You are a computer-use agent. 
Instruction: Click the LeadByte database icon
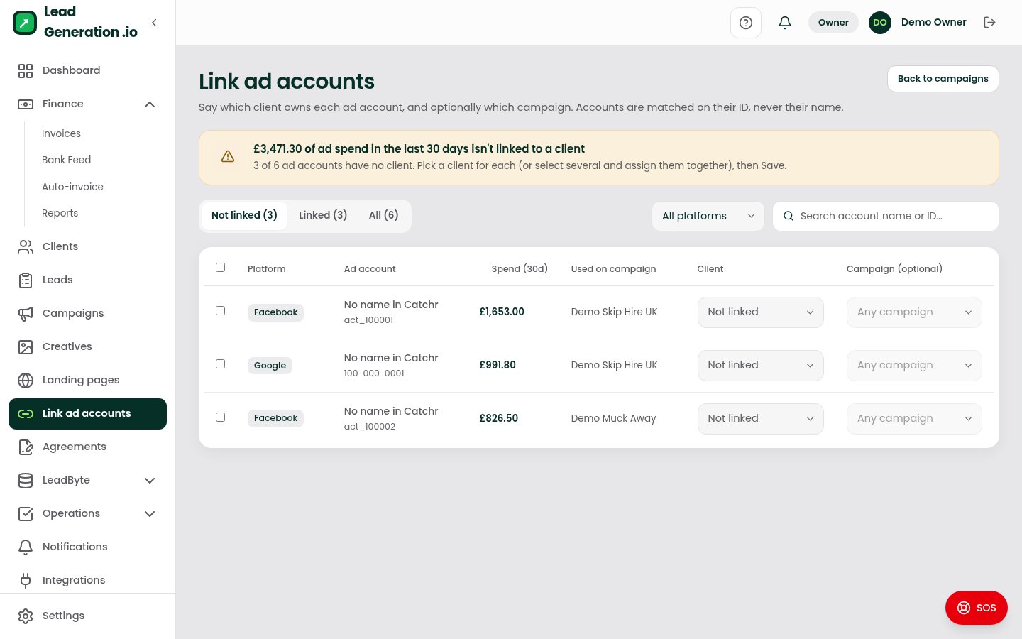point(26,480)
